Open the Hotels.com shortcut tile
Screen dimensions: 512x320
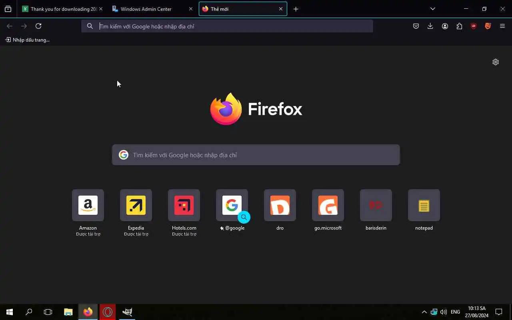[184, 205]
